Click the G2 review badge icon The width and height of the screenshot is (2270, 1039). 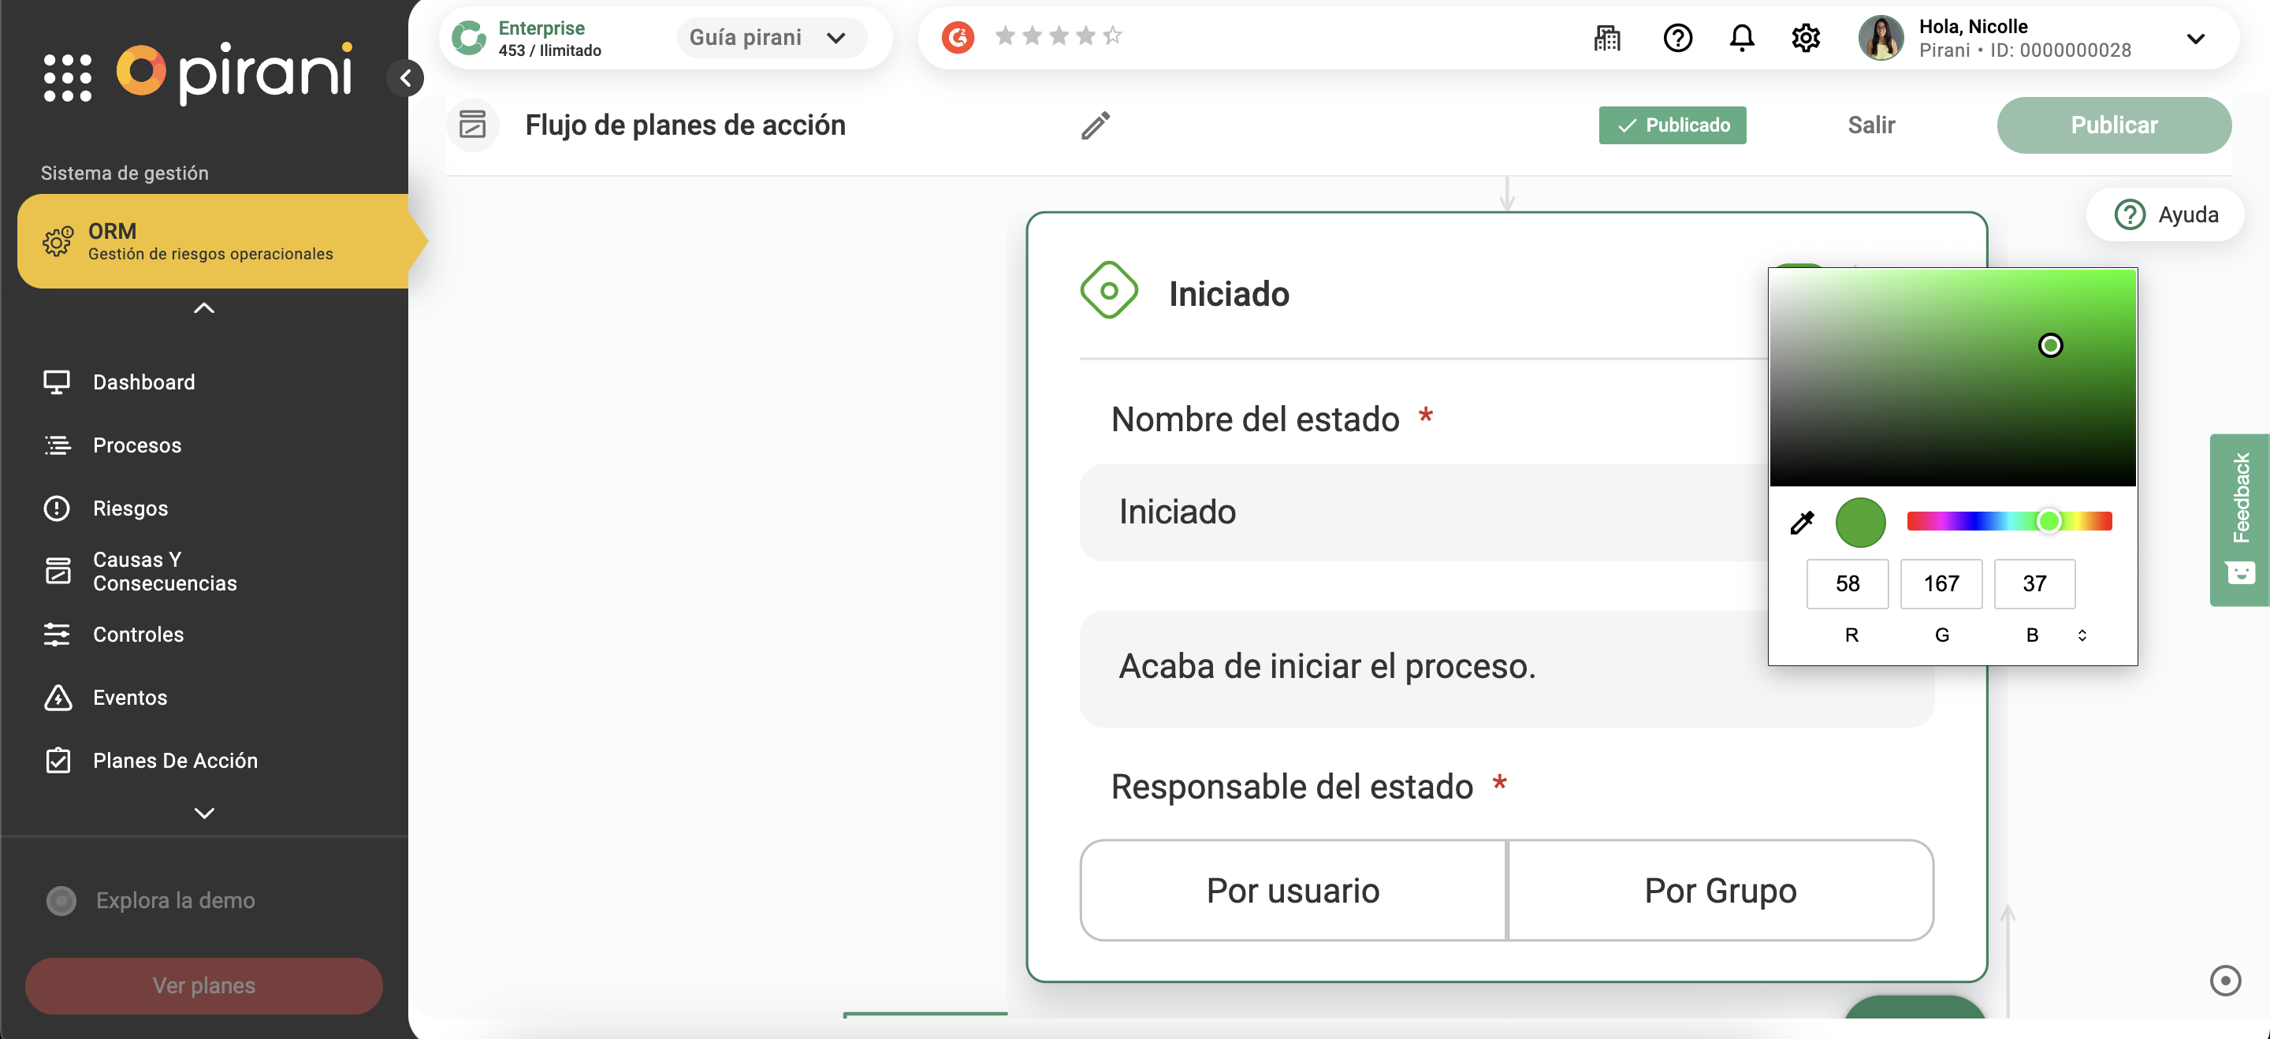click(958, 37)
